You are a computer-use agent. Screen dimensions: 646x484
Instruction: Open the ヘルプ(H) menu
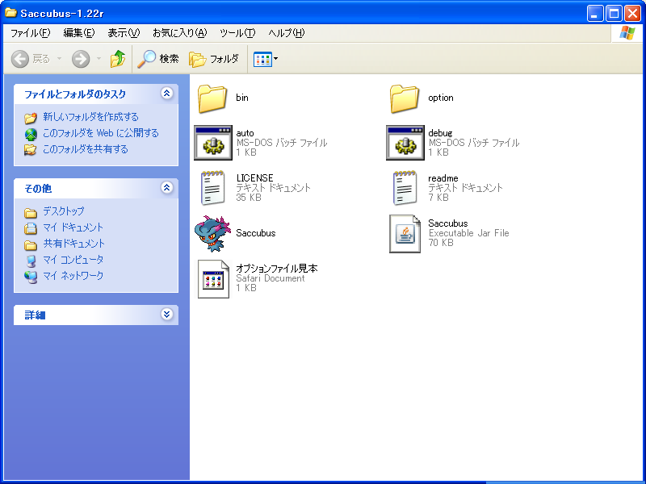pos(287,33)
